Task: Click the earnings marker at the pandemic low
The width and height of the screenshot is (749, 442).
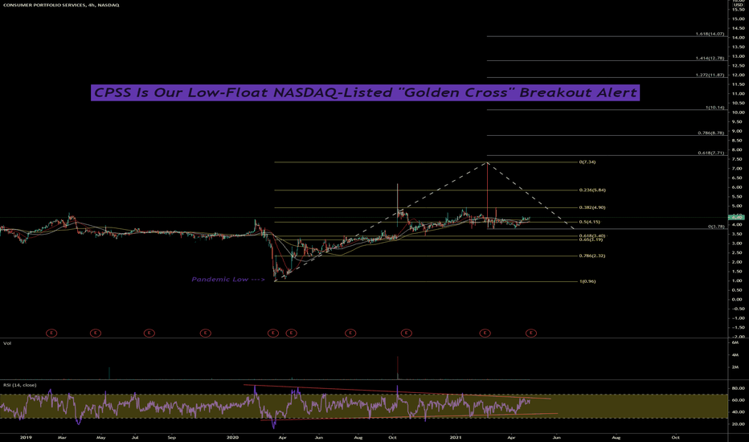Action: click(273, 333)
